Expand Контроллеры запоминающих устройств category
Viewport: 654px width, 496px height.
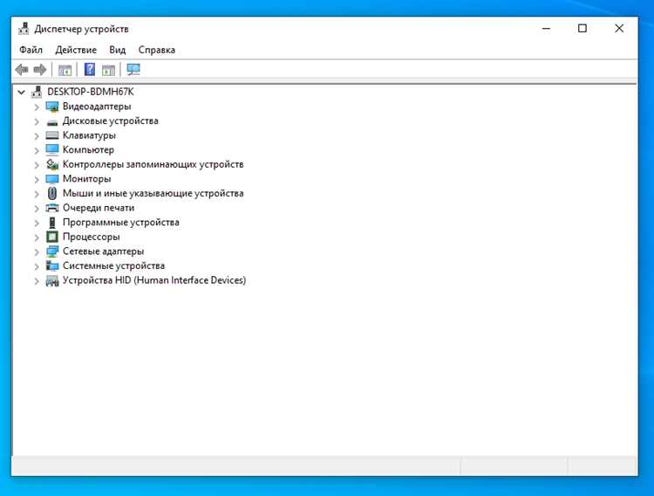(x=37, y=165)
